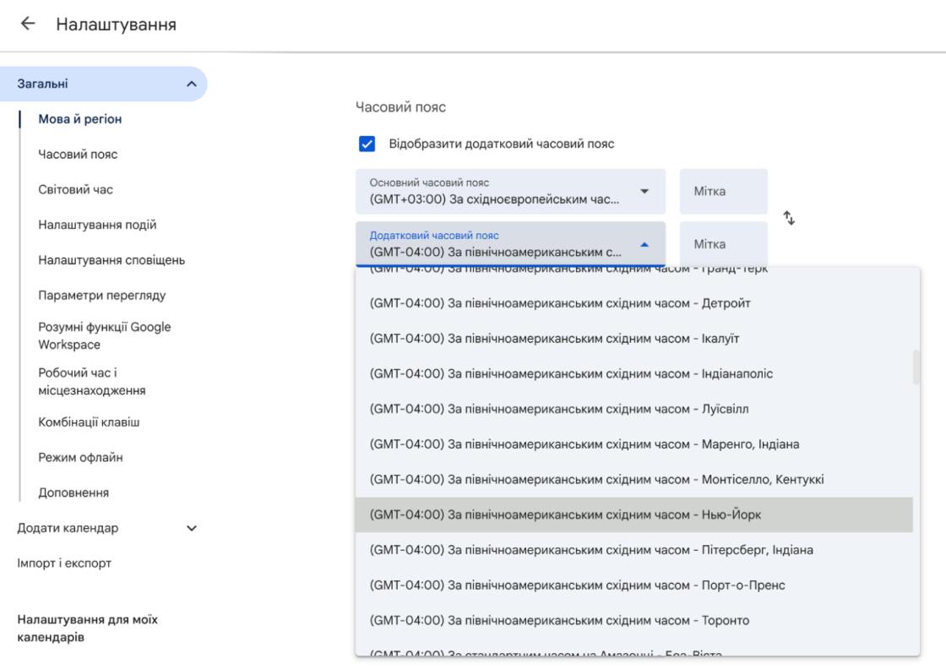The image size is (946, 670).
Task: Select Режим офлайн in sidebar
Action: pos(80,457)
